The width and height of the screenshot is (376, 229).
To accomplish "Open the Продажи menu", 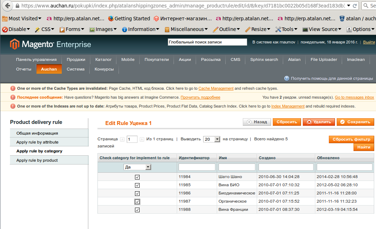I will [76, 59].
